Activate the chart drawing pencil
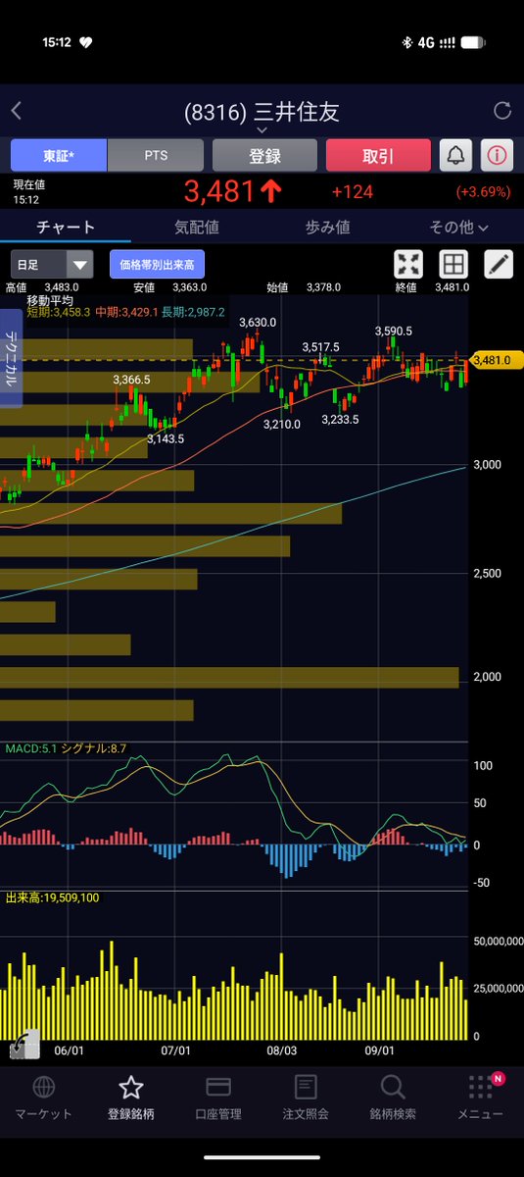The image size is (524, 1177). 499,263
